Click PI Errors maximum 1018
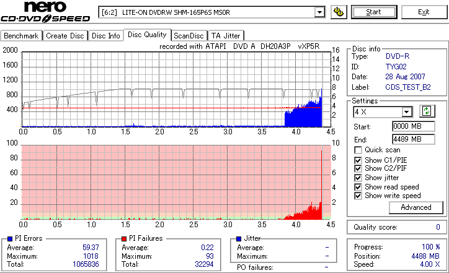Viewport: 449px width, 273px height. coord(91,256)
